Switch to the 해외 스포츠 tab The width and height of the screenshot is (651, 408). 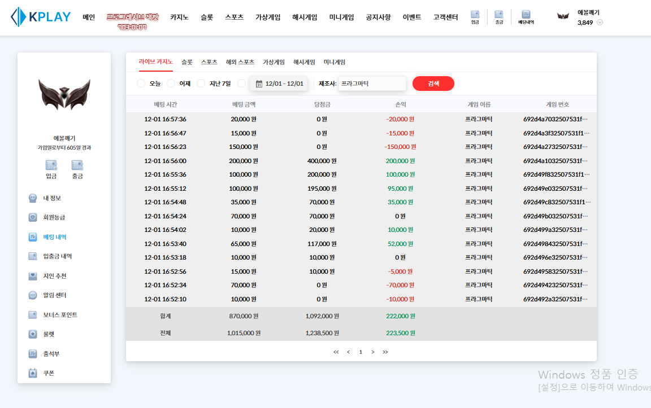click(x=240, y=62)
